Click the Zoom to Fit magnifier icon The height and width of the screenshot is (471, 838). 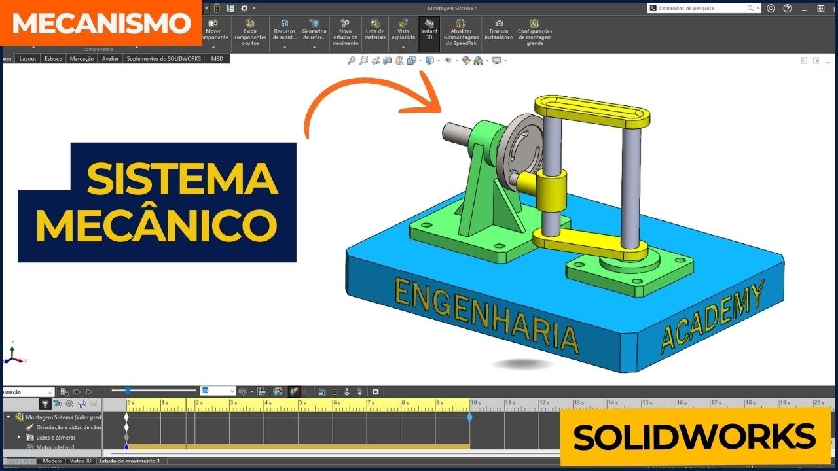[352, 60]
